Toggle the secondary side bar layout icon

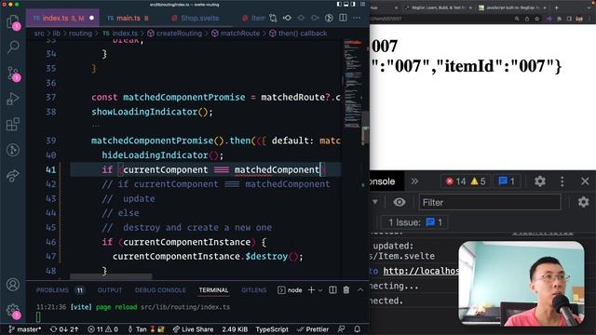pos(353,4)
